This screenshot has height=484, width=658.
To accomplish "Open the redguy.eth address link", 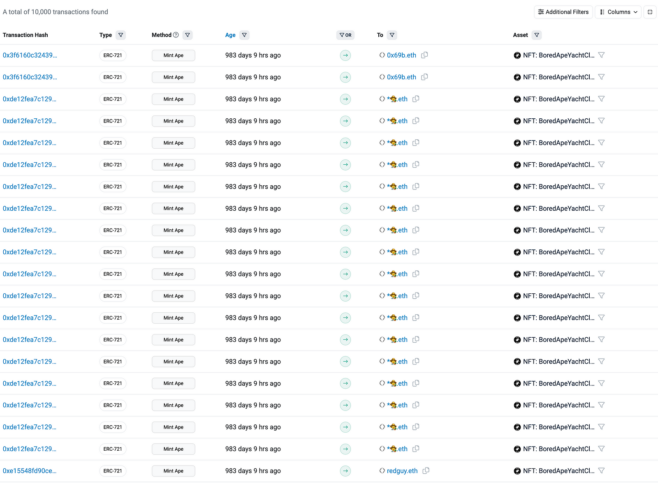I will [402, 471].
